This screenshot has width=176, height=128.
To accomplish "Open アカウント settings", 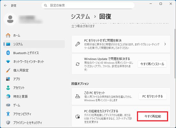I will pyautogui.click(x=34, y=88).
